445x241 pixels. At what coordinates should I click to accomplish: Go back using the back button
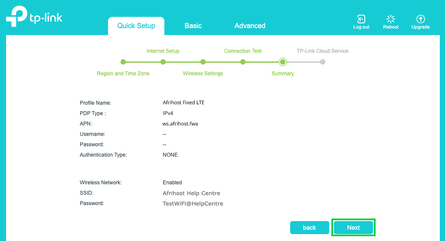pyautogui.click(x=309, y=228)
